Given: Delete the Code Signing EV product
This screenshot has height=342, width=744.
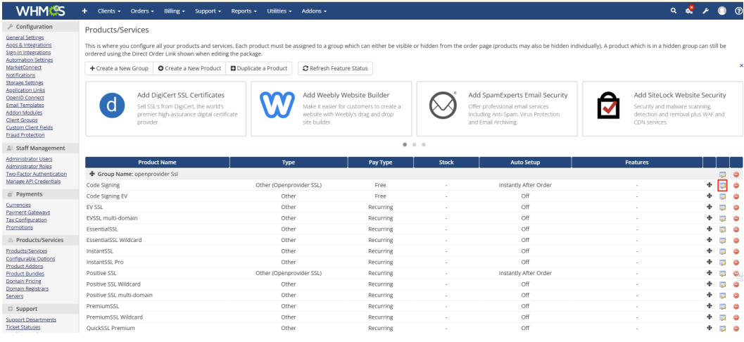Looking at the screenshot, I should [736, 196].
